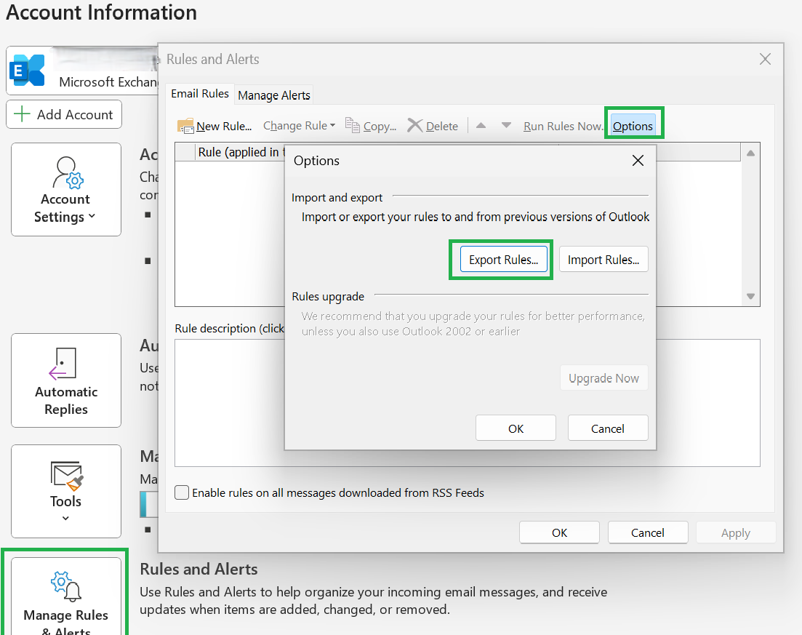Expand the Account Settings dropdown tile
The height and width of the screenshot is (635, 802).
coord(66,189)
